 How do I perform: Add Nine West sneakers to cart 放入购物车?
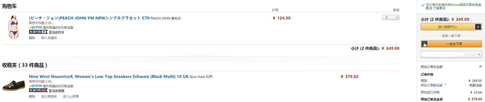[x=49, y=97]
